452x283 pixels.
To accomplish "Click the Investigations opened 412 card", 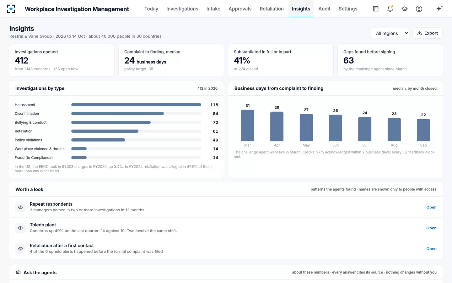I will click(x=62, y=60).
